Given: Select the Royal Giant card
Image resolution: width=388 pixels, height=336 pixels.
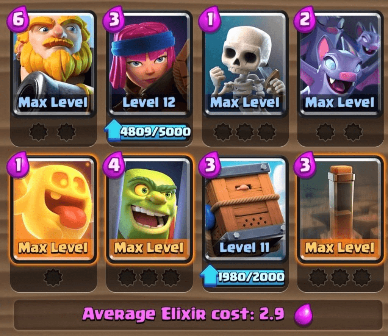Looking at the screenshot, I should tap(53, 64).
